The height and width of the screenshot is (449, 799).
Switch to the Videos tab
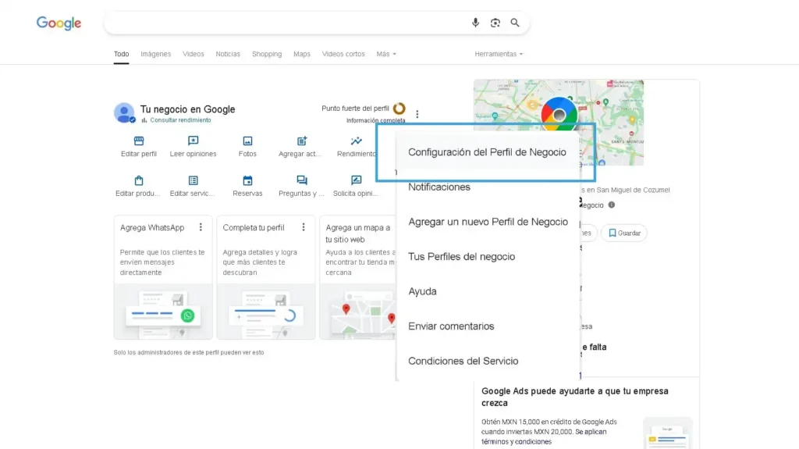(x=194, y=54)
